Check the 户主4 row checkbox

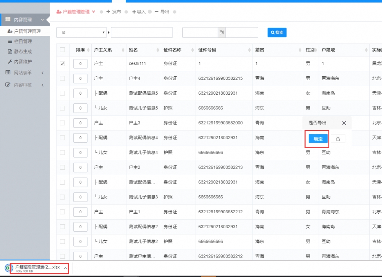pyautogui.click(x=62, y=78)
